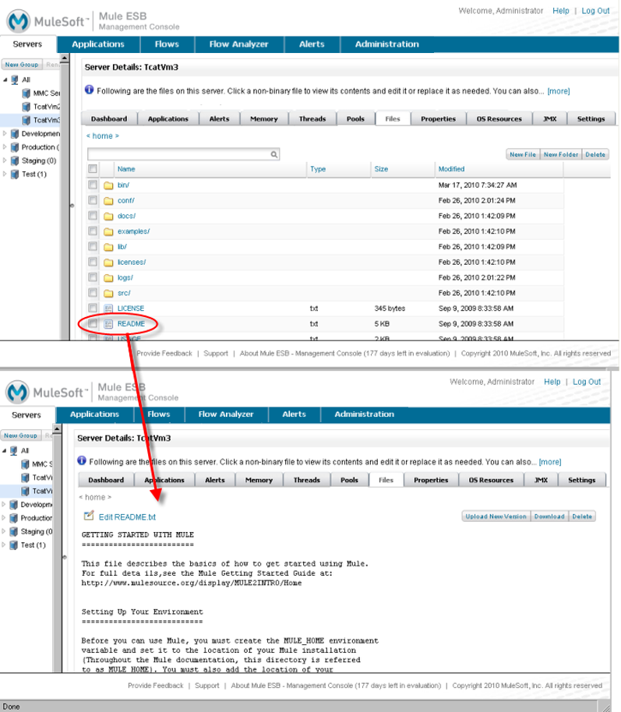
Task: Click the New Folder button
Action: (560, 154)
